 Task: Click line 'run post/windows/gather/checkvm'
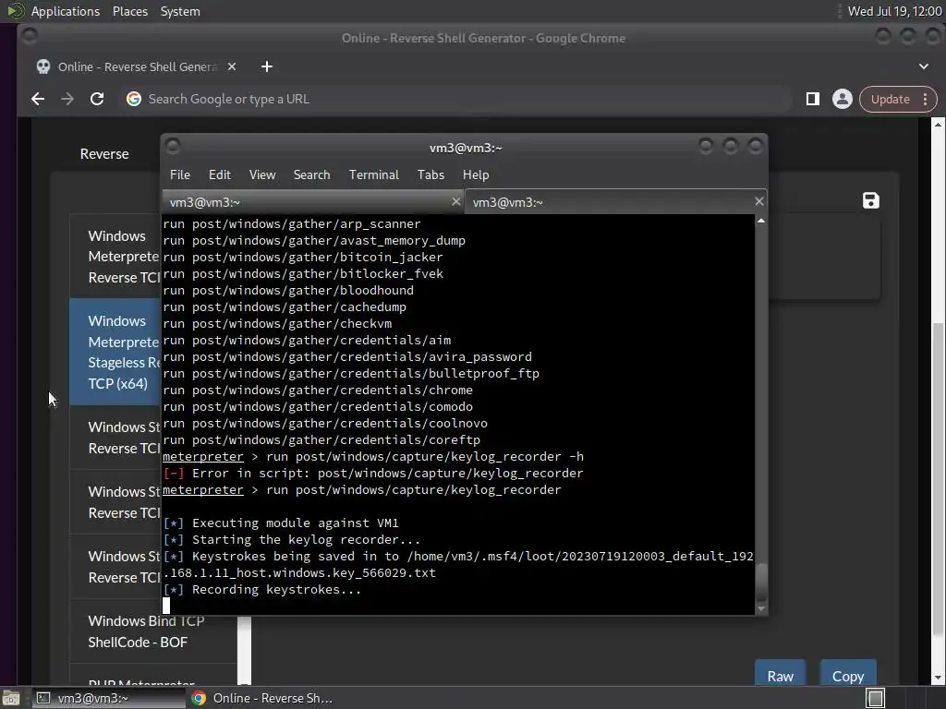277,324
